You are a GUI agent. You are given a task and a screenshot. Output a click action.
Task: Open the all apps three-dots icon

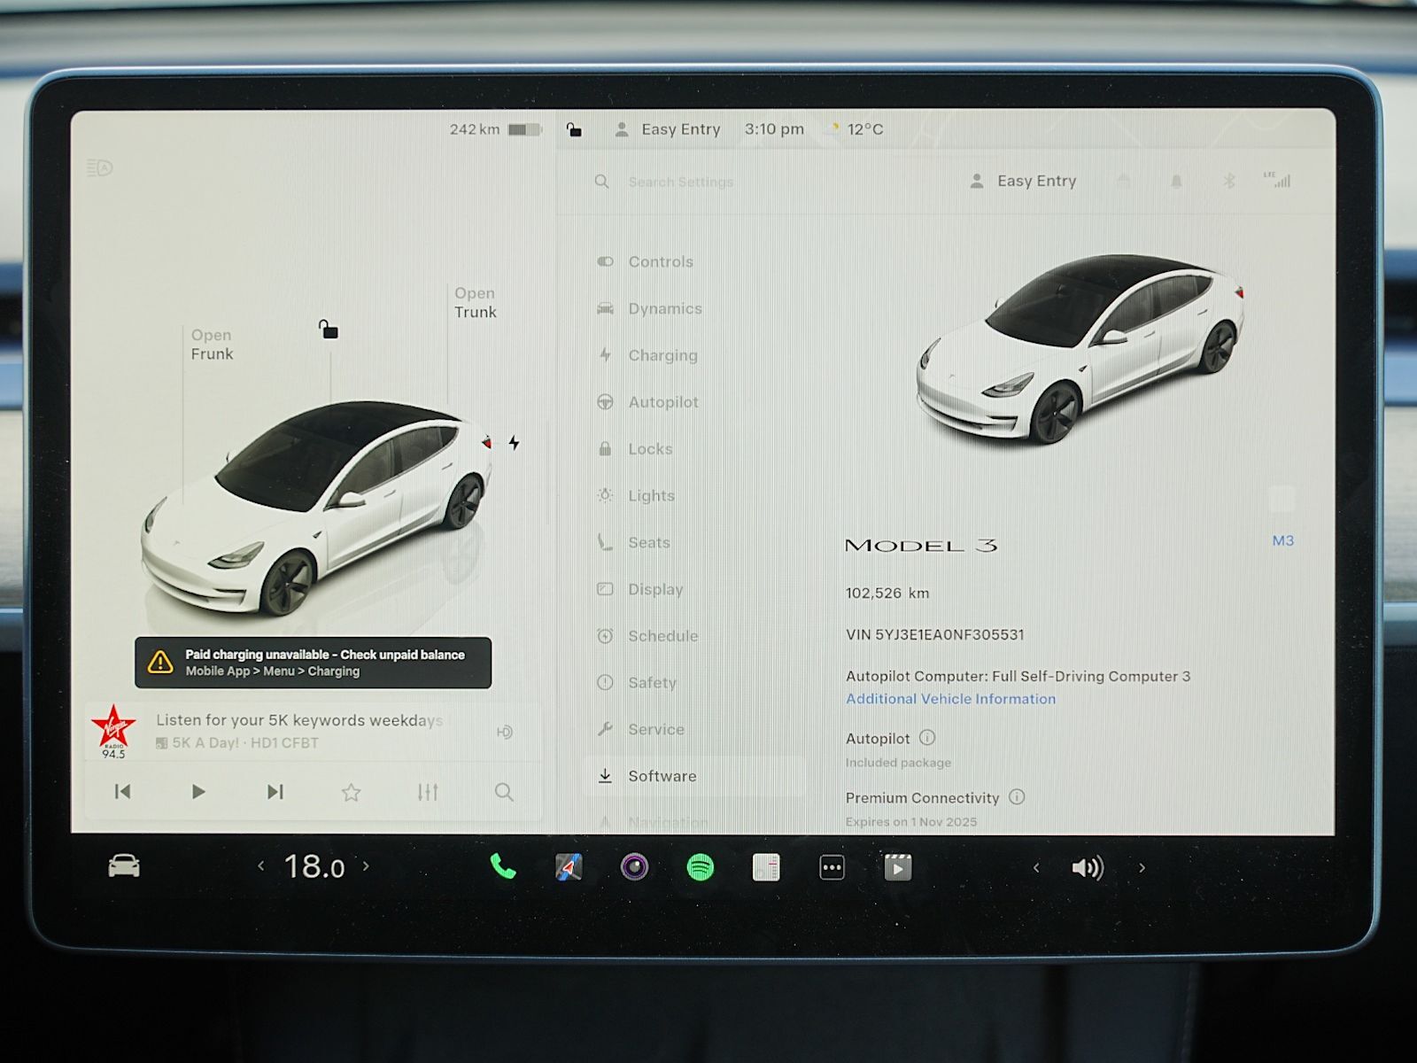tap(832, 867)
